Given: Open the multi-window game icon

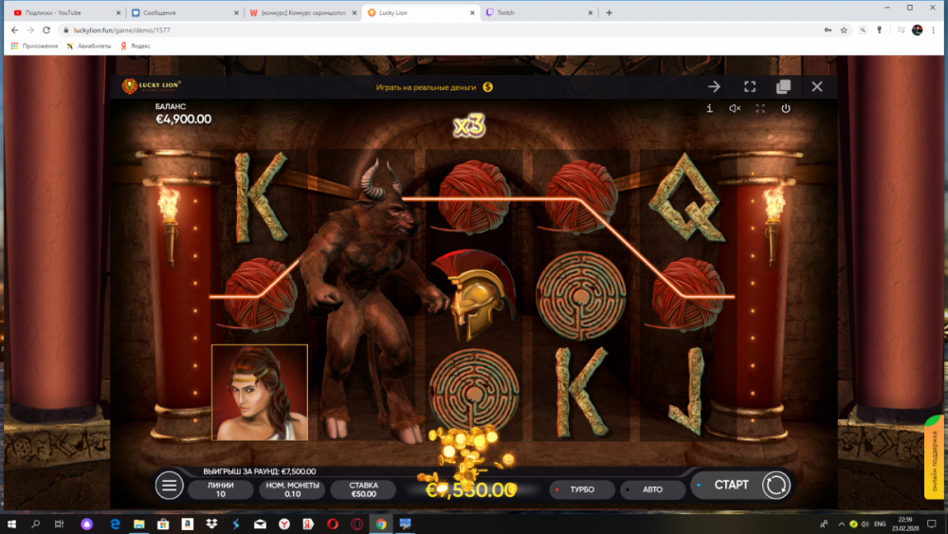Looking at the screenshot, I should pyautogui.click(x=783, y=86).
